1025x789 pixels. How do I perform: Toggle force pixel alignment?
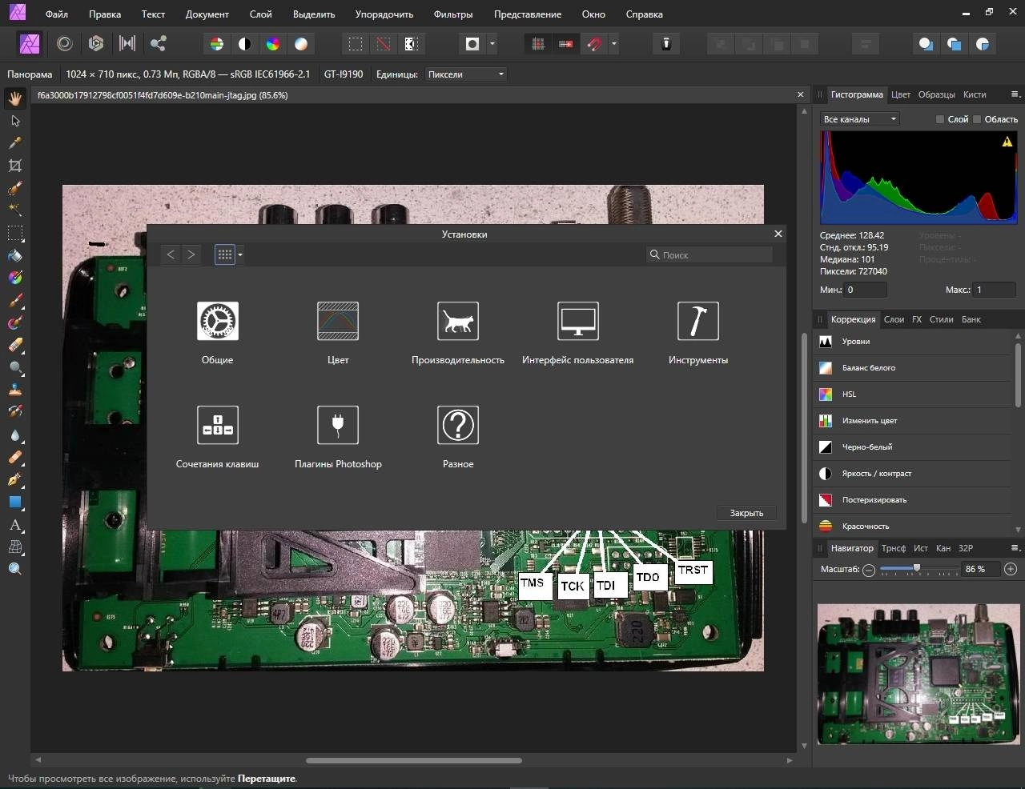point(538,44)
